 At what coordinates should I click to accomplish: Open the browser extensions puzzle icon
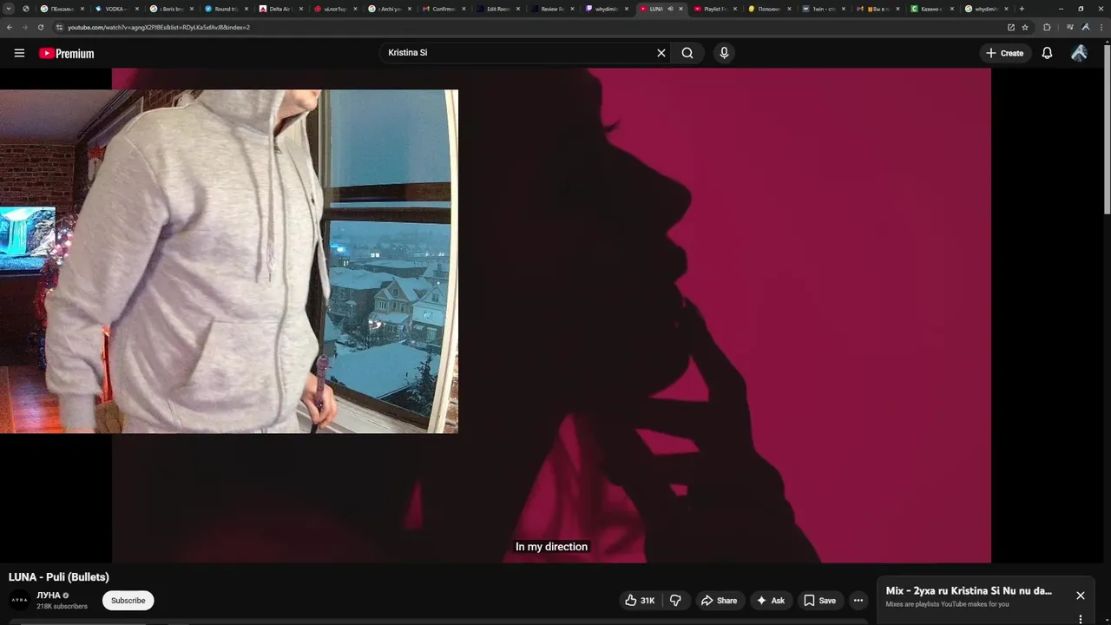click(1047, 27)
